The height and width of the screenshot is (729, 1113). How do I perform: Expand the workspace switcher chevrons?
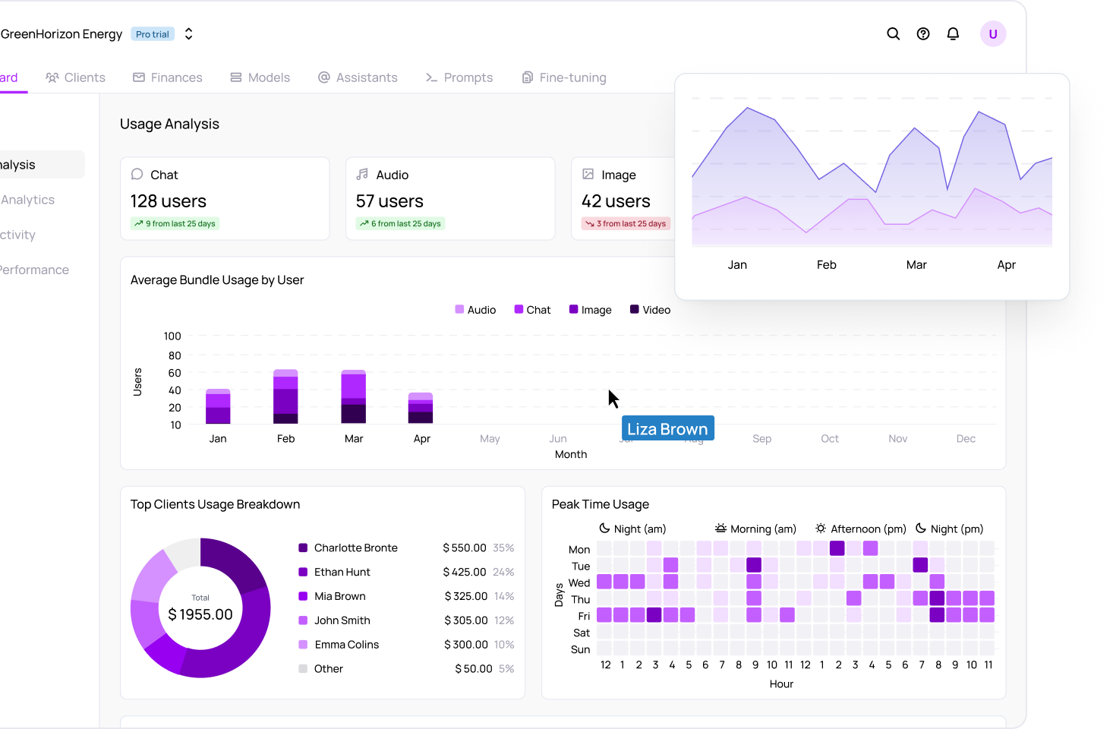tap(189, 34)
